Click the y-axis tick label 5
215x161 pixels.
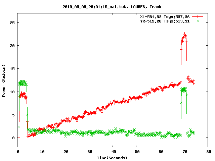pyautogui.click(x=13, y=115)
